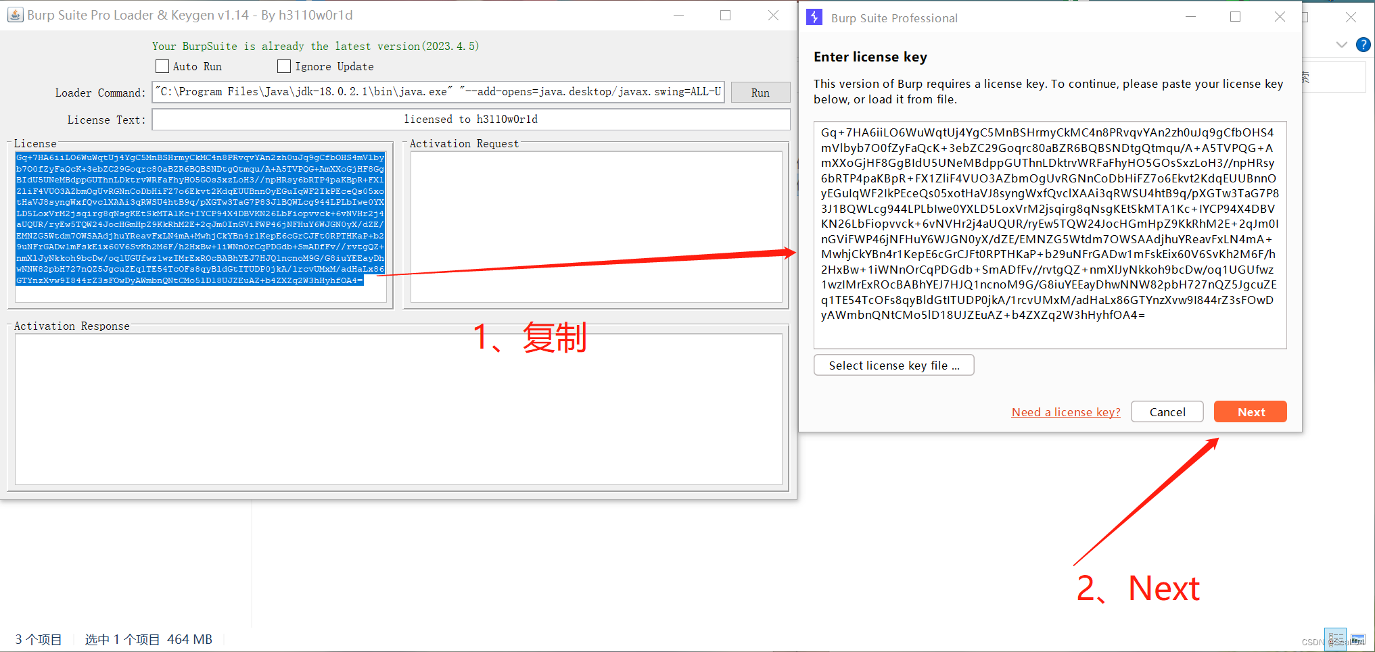Close the Burp Suite Professional dialog
This screenshot has height=652, width=1375.
coord(1280,17)
